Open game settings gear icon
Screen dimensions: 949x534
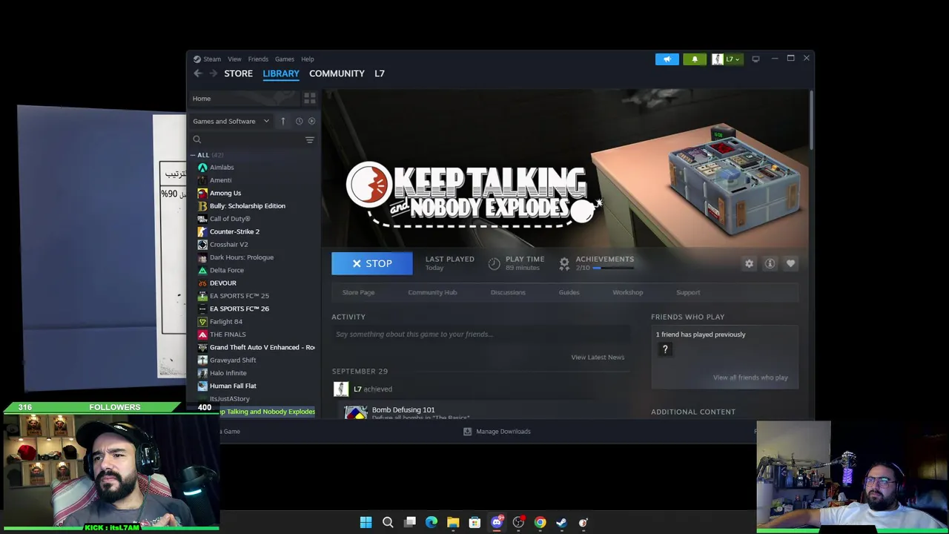[x=749, y=263]
